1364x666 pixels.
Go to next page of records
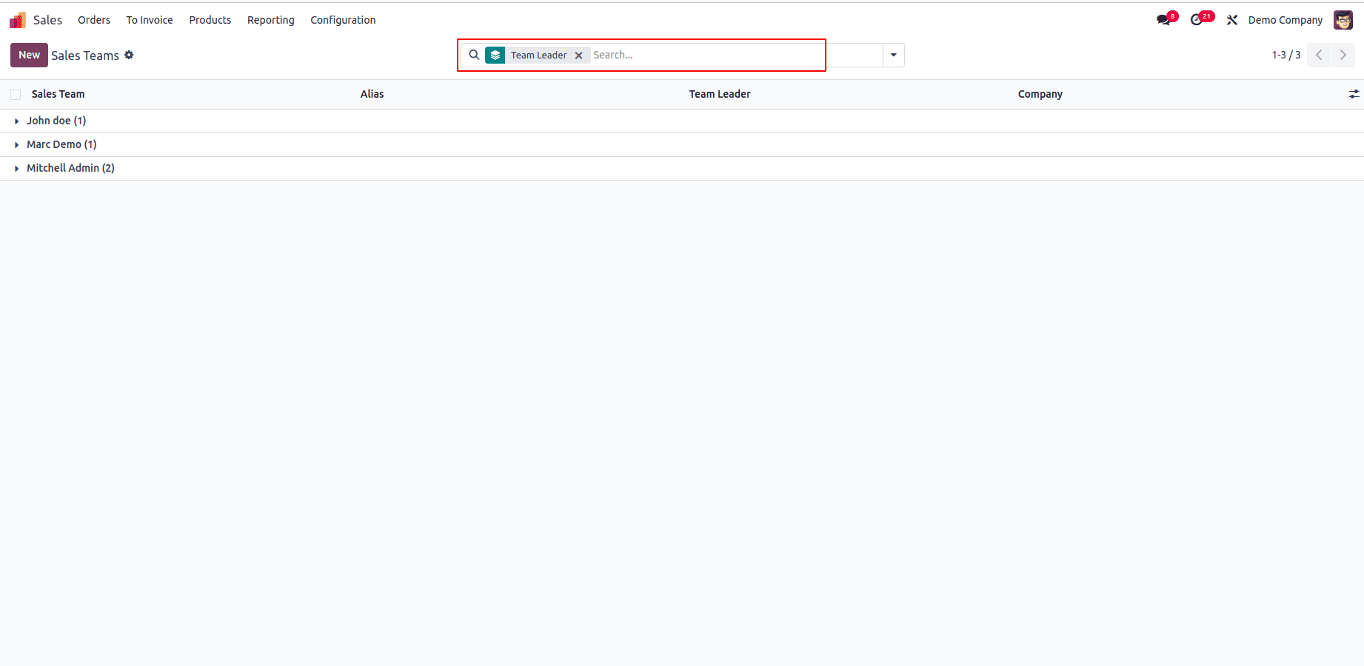point(1343,55)
